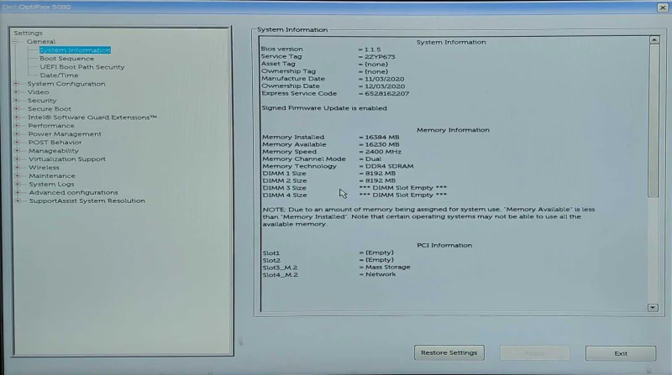Click the Restore Settings button
672x375 pixels.
(x=449, y=352)
